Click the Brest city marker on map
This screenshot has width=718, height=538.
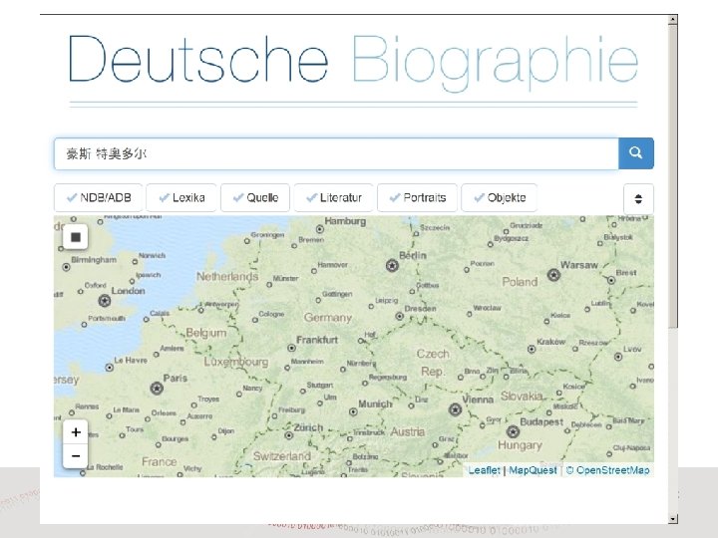pyautogui.click(x=611, y=280)
